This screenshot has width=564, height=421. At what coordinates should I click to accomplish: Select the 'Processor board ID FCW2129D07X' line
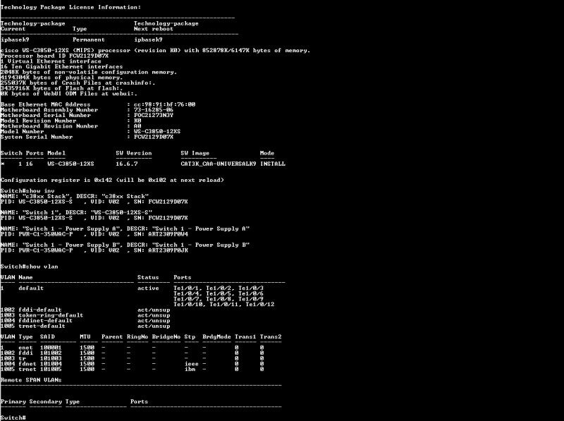tap(54, 56)
